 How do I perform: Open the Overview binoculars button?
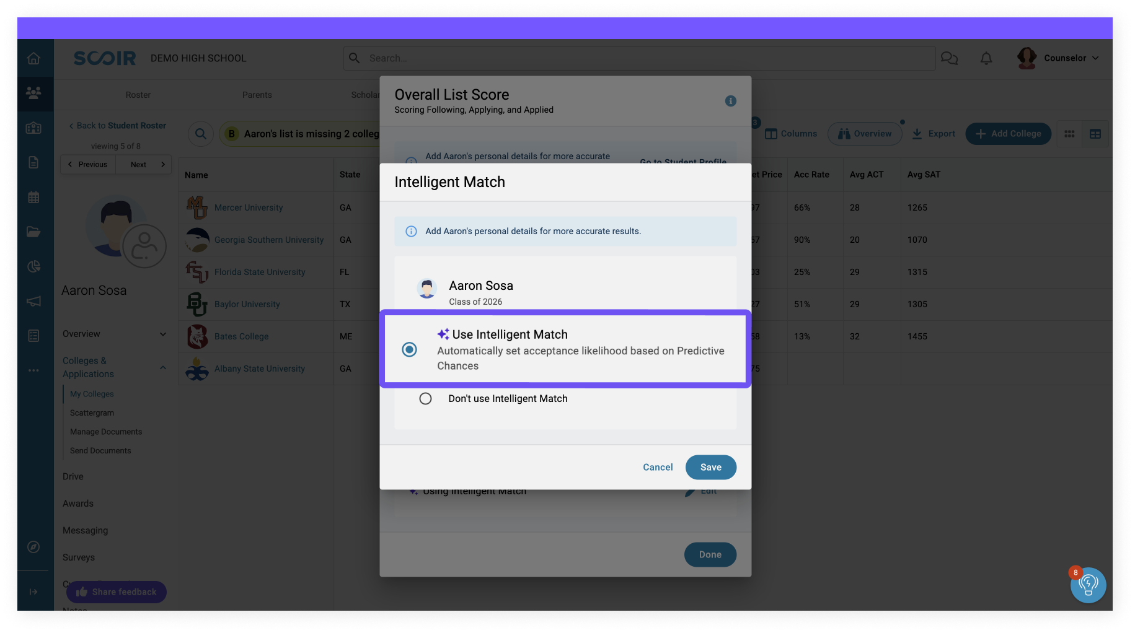[x=865, y=134]
